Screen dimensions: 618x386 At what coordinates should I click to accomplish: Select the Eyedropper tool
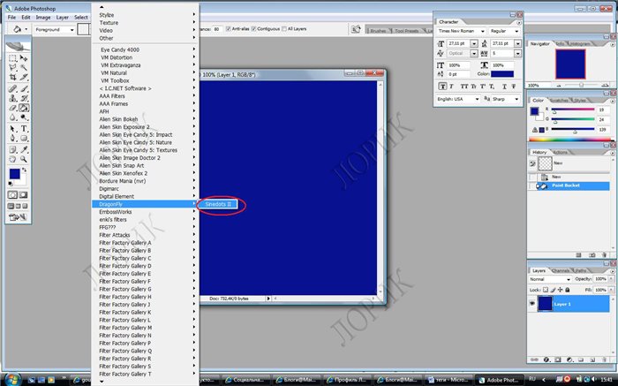pos(24,149)
